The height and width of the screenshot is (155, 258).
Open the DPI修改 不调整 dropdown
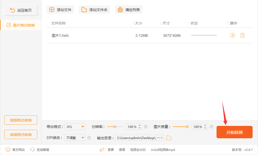(x=75, y=138)
